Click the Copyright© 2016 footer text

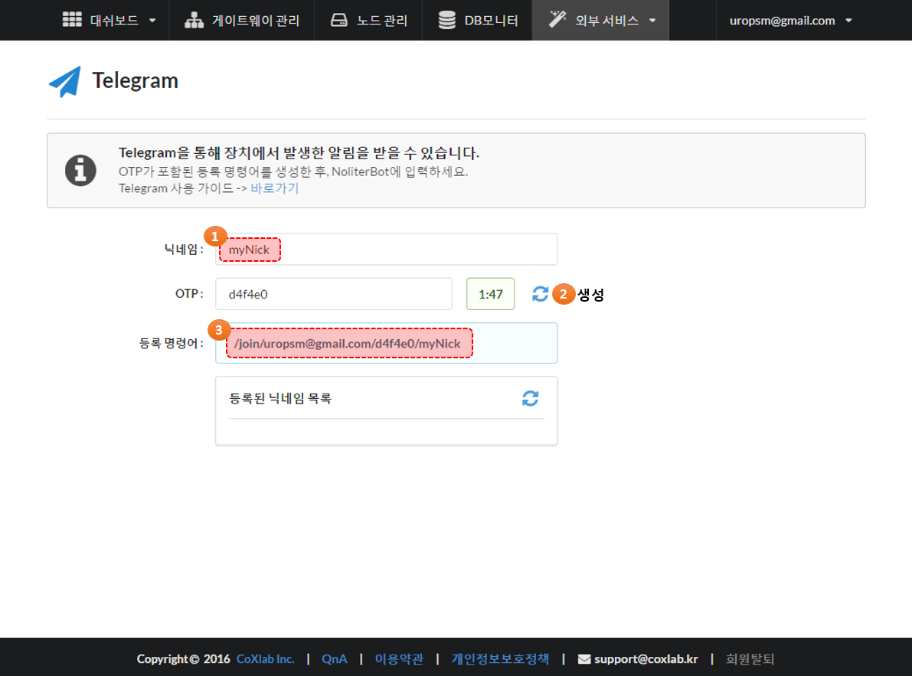[184, 659]
